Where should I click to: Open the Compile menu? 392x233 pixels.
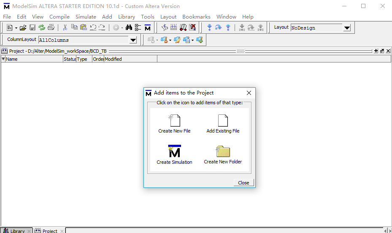coord(59,17)
